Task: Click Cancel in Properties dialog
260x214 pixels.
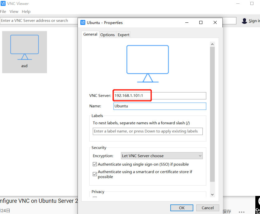Action: pos(208,208)
